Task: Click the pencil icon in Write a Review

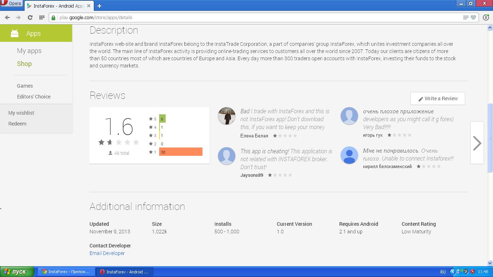Action: click(420, 99)
